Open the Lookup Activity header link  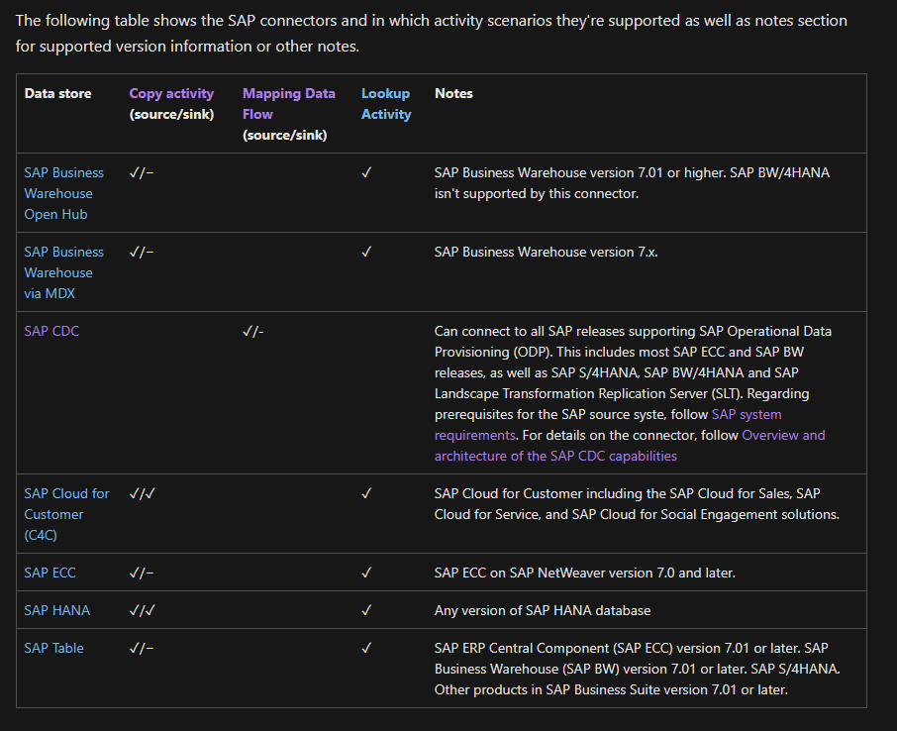386,104
